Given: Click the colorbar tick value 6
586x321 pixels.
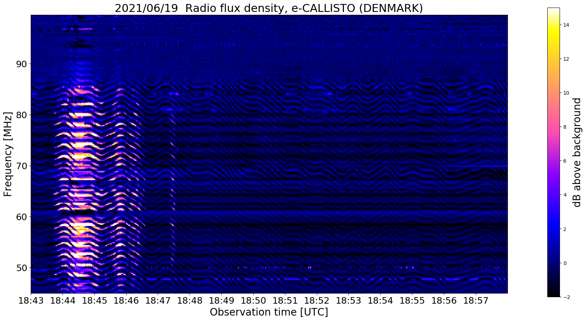Looking at the screenshot, I should click(x=565, y=161).
